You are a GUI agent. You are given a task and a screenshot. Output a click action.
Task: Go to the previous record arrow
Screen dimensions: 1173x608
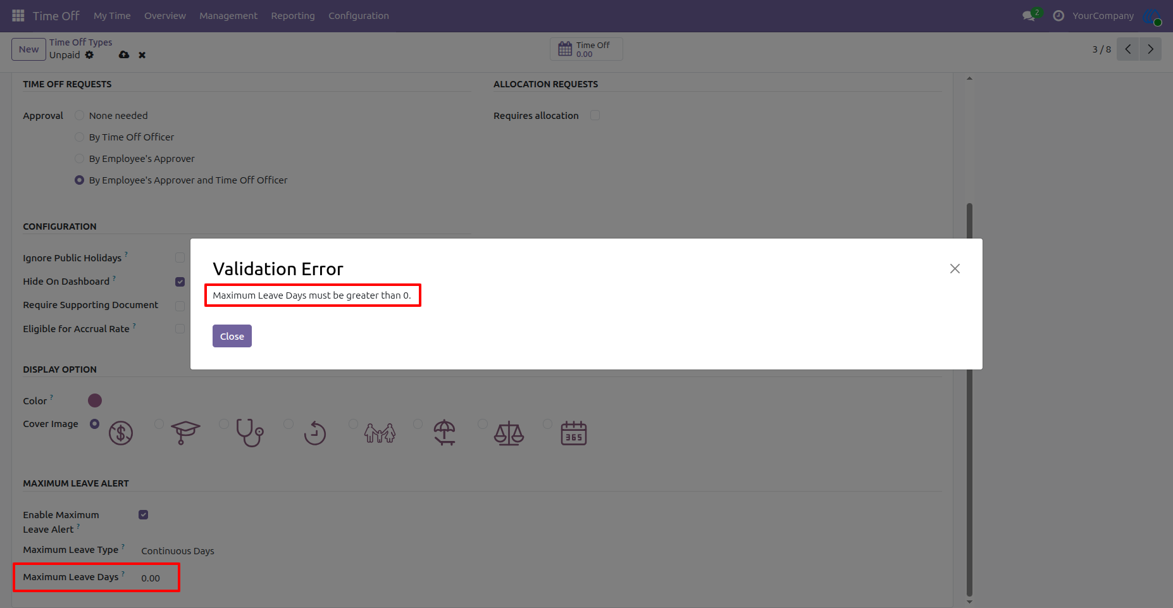(1128, 49)
